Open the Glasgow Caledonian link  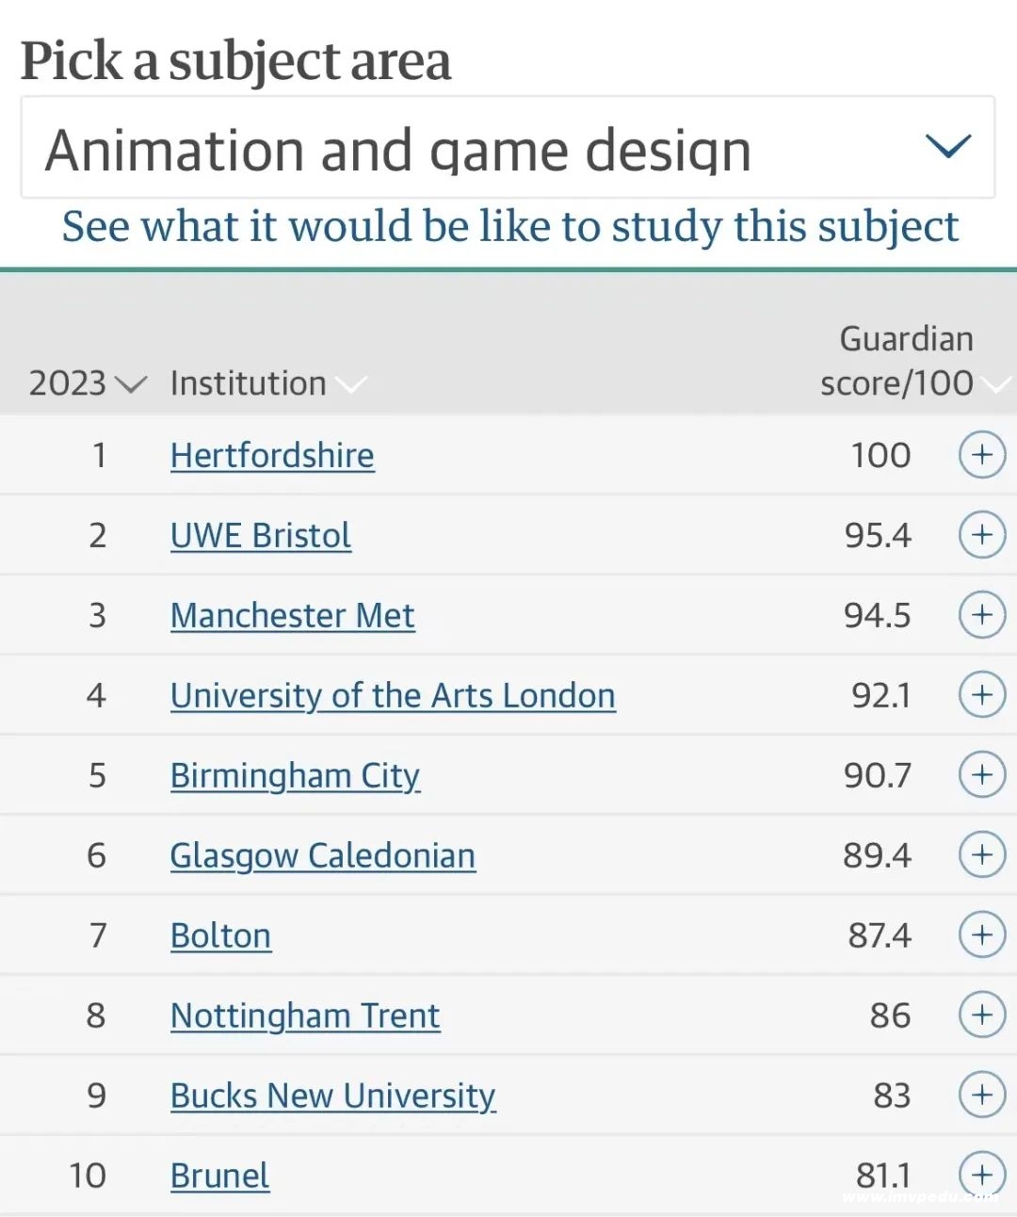(323, 857)
